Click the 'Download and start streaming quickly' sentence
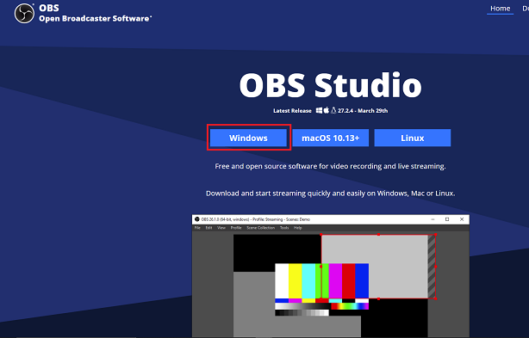The height and width of the screenshot is (338, 529). [x=330, y=194]
